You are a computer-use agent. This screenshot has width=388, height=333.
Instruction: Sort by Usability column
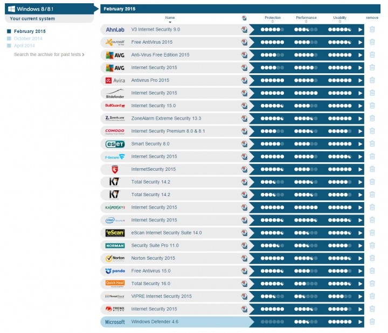click(x=339, y=19)
